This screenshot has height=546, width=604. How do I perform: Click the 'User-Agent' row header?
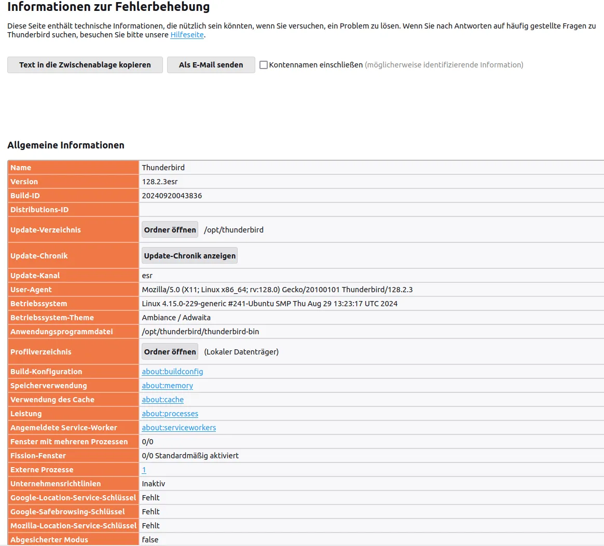73,290
